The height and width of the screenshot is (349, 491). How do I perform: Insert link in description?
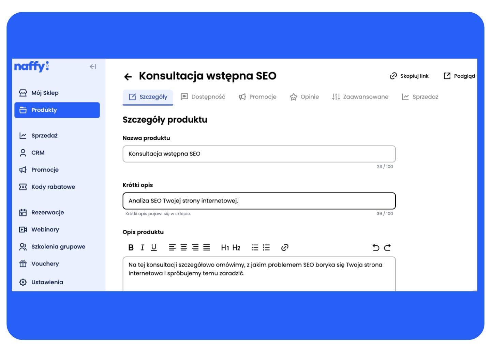pos(285,247)
